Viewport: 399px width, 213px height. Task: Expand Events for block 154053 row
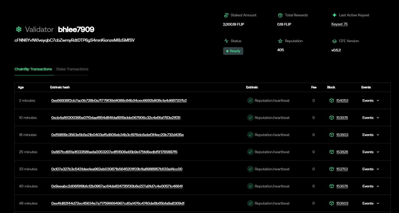pos(371,100)
